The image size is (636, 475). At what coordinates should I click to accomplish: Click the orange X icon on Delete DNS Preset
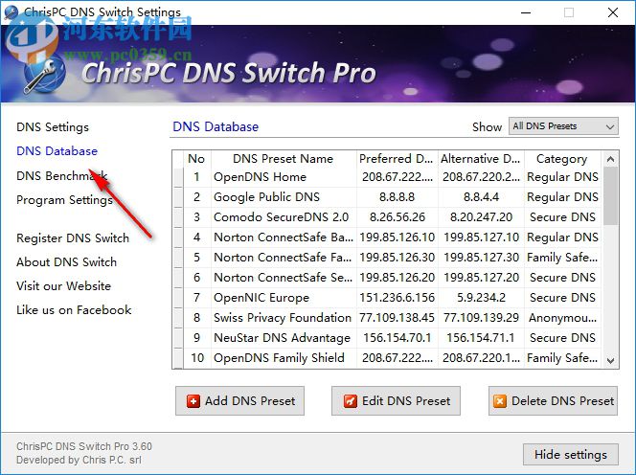tap(500, 401)
